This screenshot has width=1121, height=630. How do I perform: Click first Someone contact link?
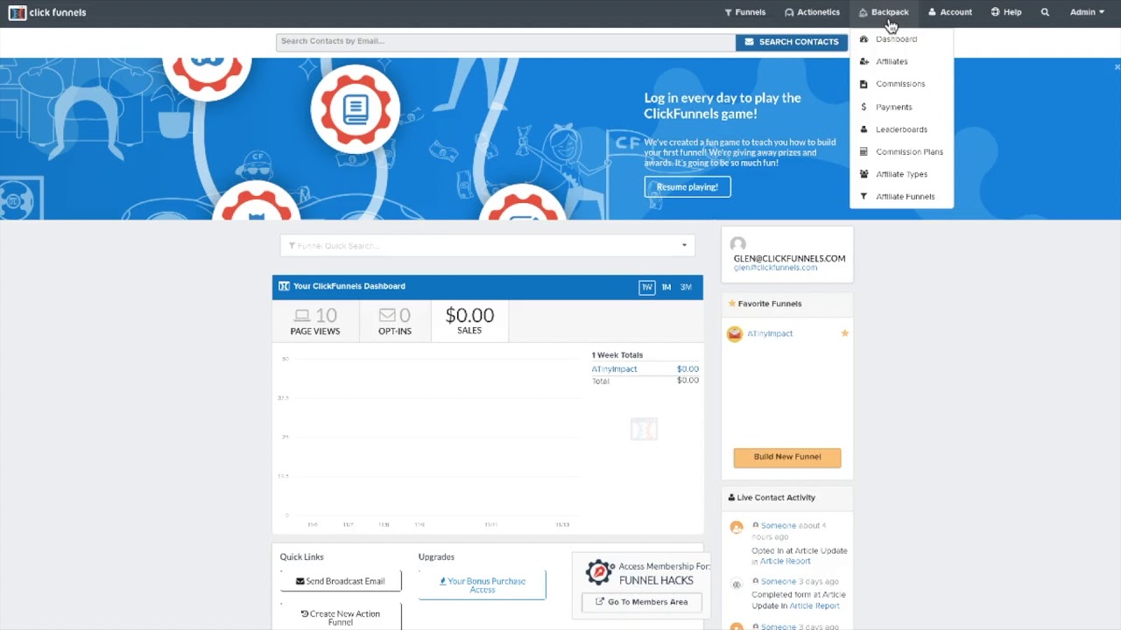[x=779, y=526]
